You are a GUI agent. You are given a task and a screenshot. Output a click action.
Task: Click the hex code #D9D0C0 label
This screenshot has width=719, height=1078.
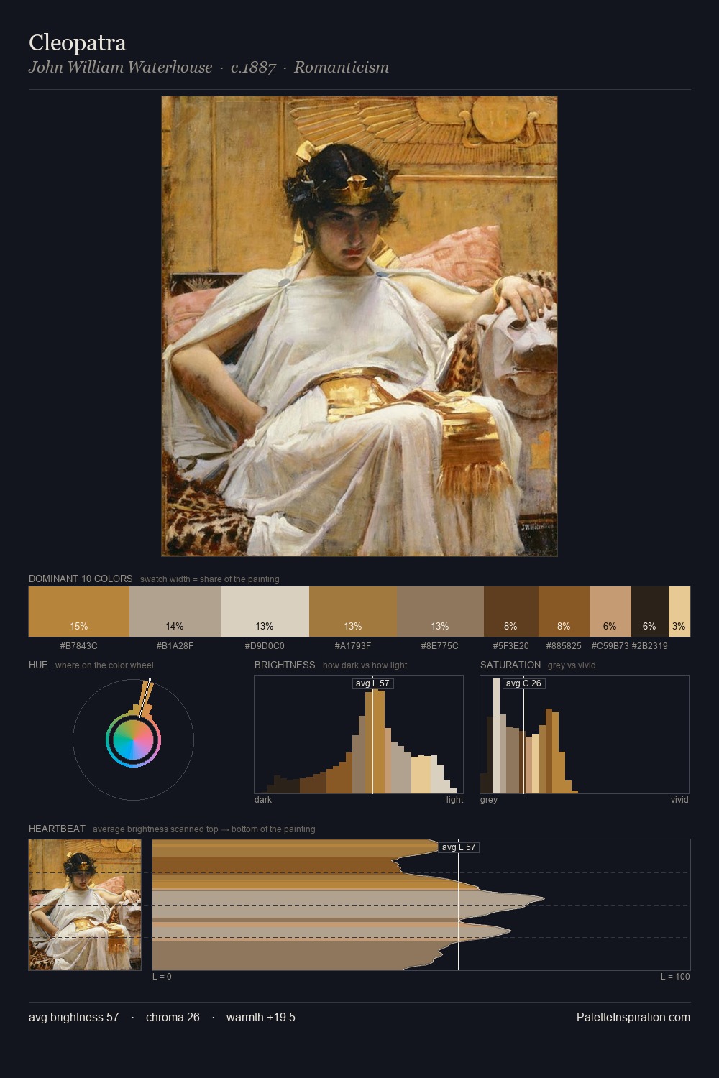[265, 646]
